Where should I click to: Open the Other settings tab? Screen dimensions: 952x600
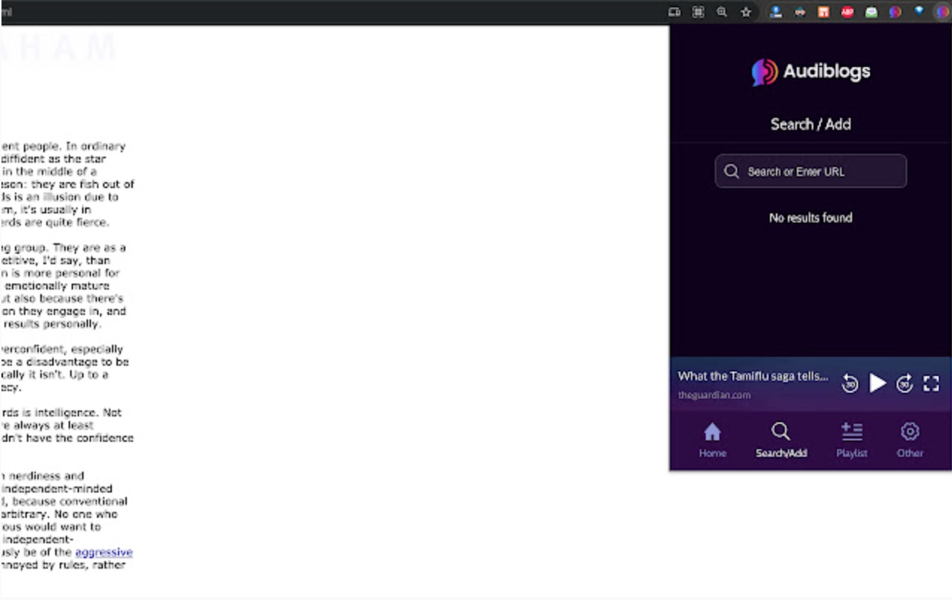[x=909, y=440]
